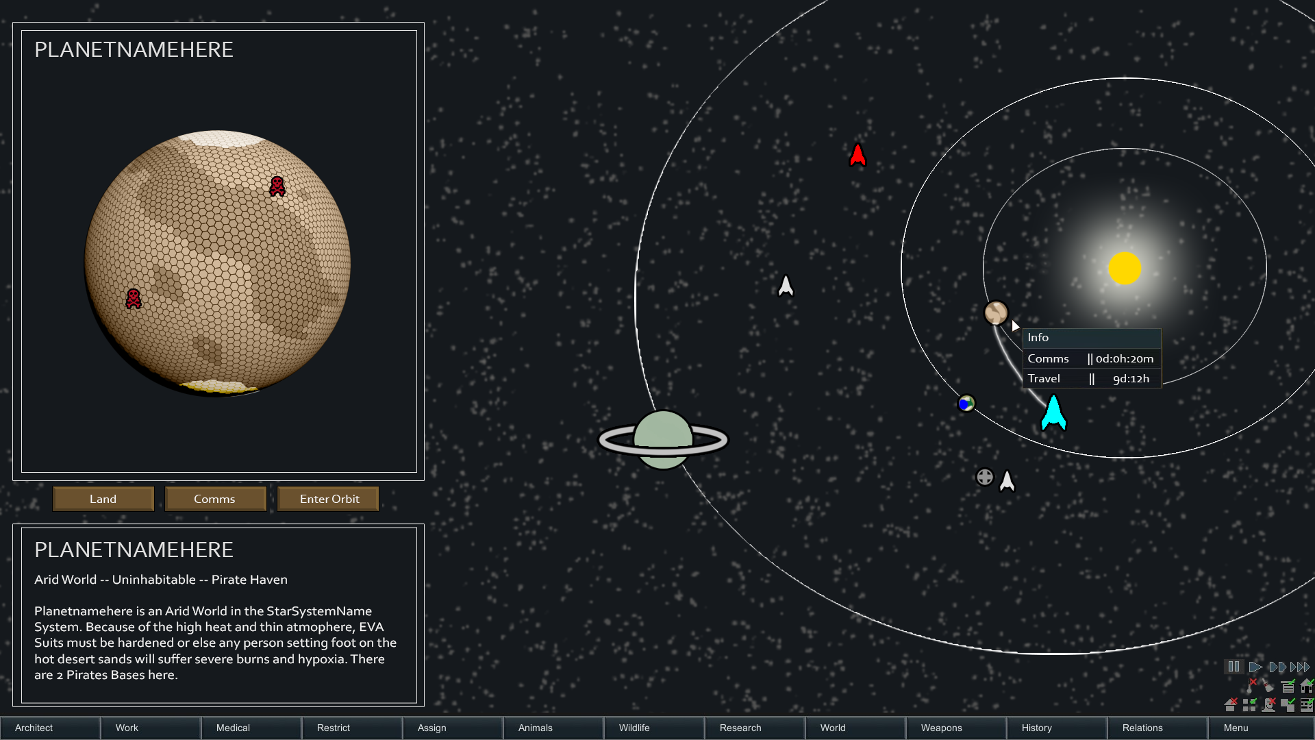Screen dimensions: 1315x740
Task: Click the yellow sun
Action: [1125, 268]
